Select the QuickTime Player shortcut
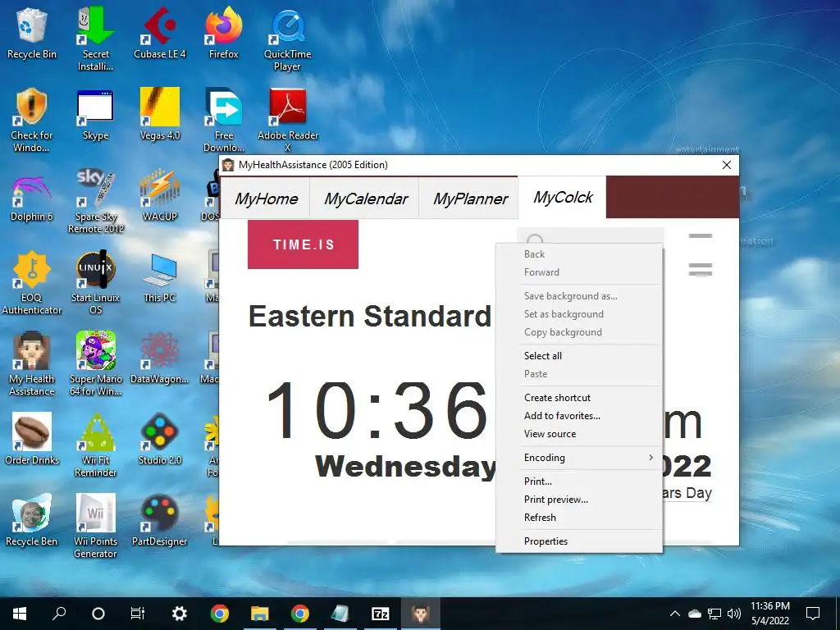 [288, 39]
